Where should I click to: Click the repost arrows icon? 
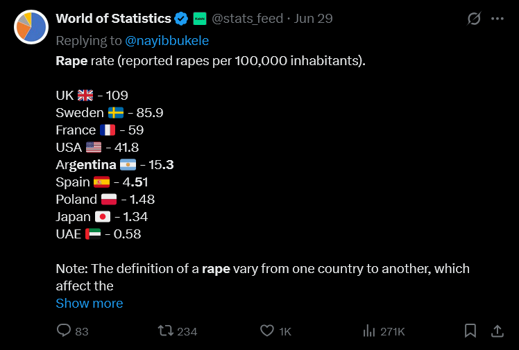click(166, 331)
